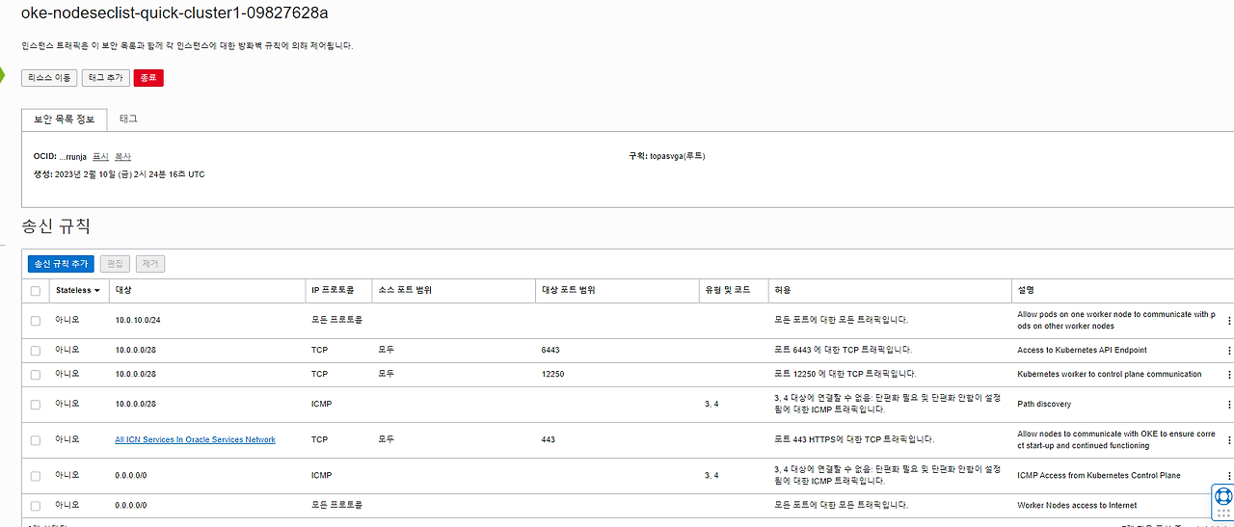Click the 소스 포트 범위 column header

tap(405, 290)
